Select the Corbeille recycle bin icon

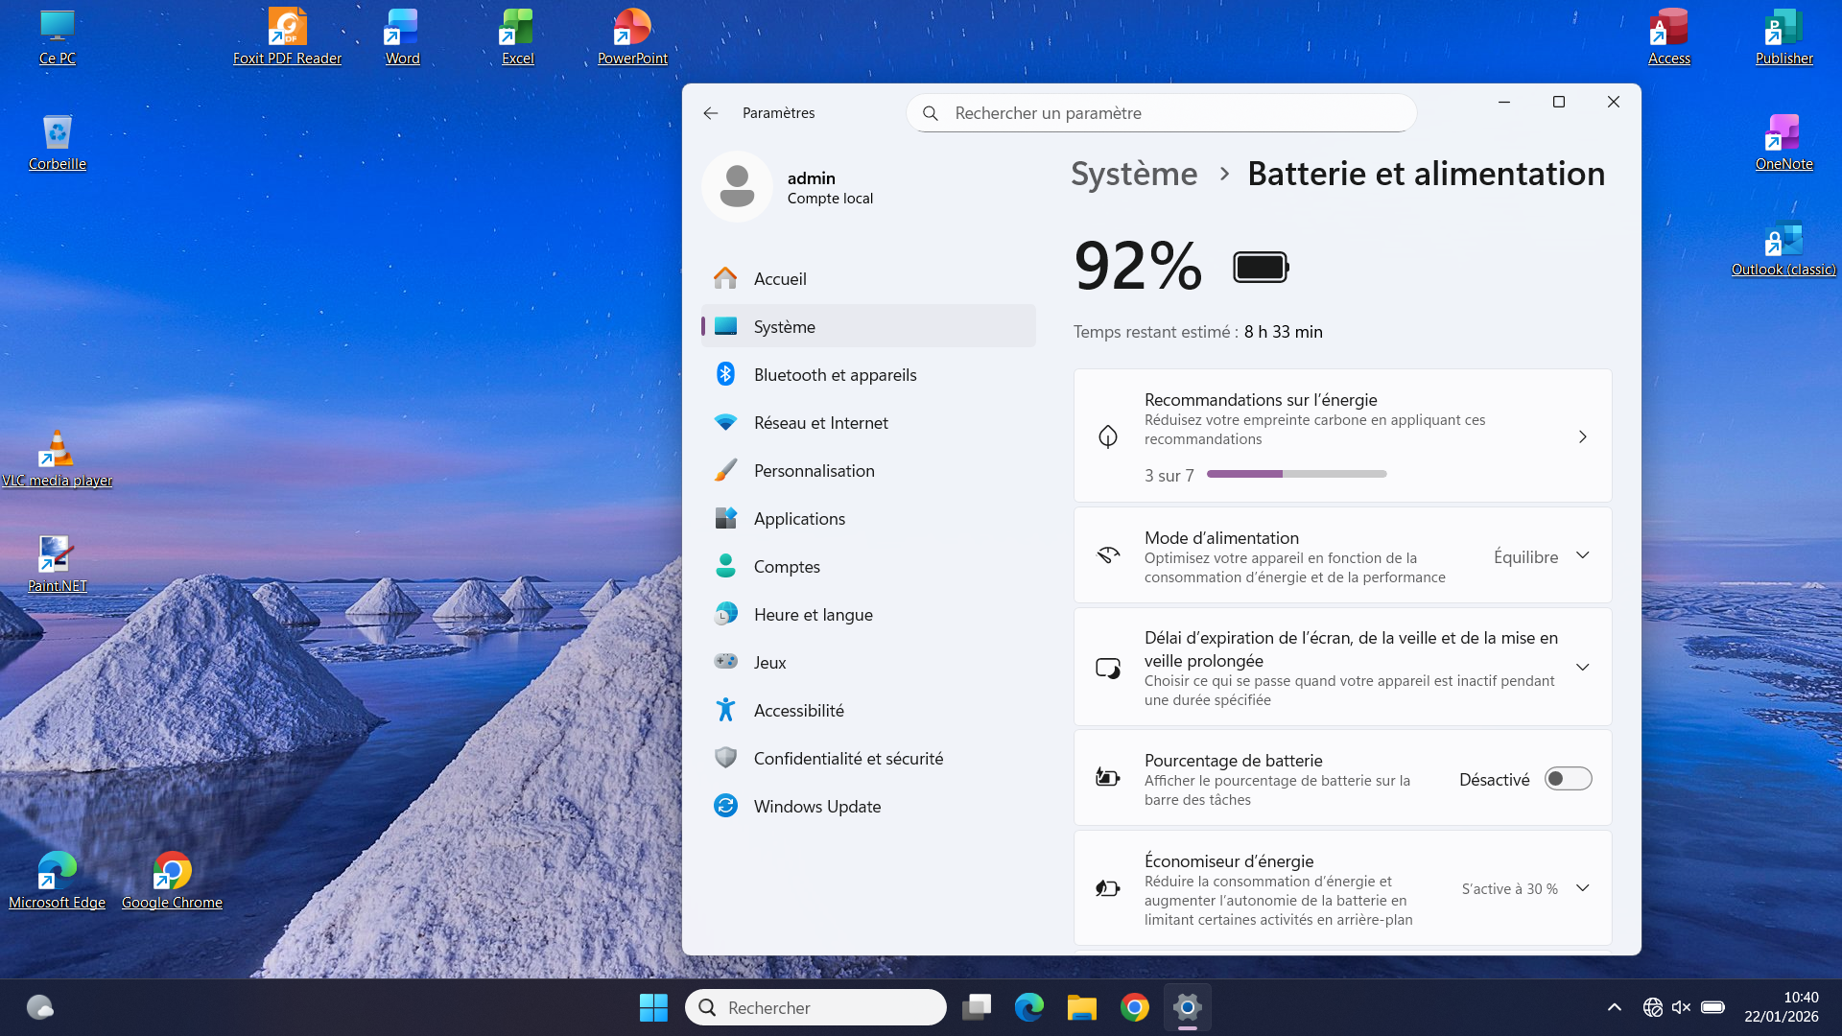pos(58,142)
